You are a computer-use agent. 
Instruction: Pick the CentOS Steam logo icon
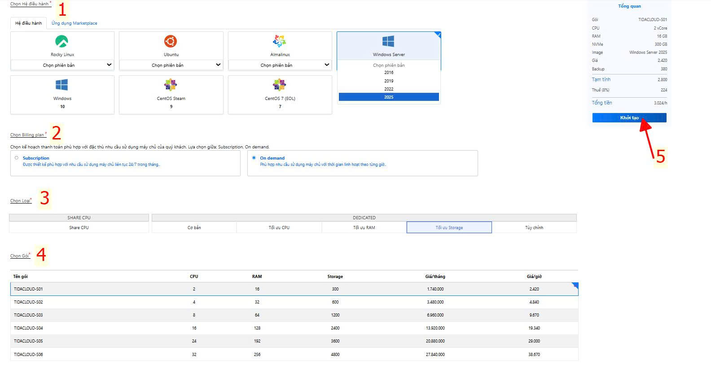(x=171, y=85)
